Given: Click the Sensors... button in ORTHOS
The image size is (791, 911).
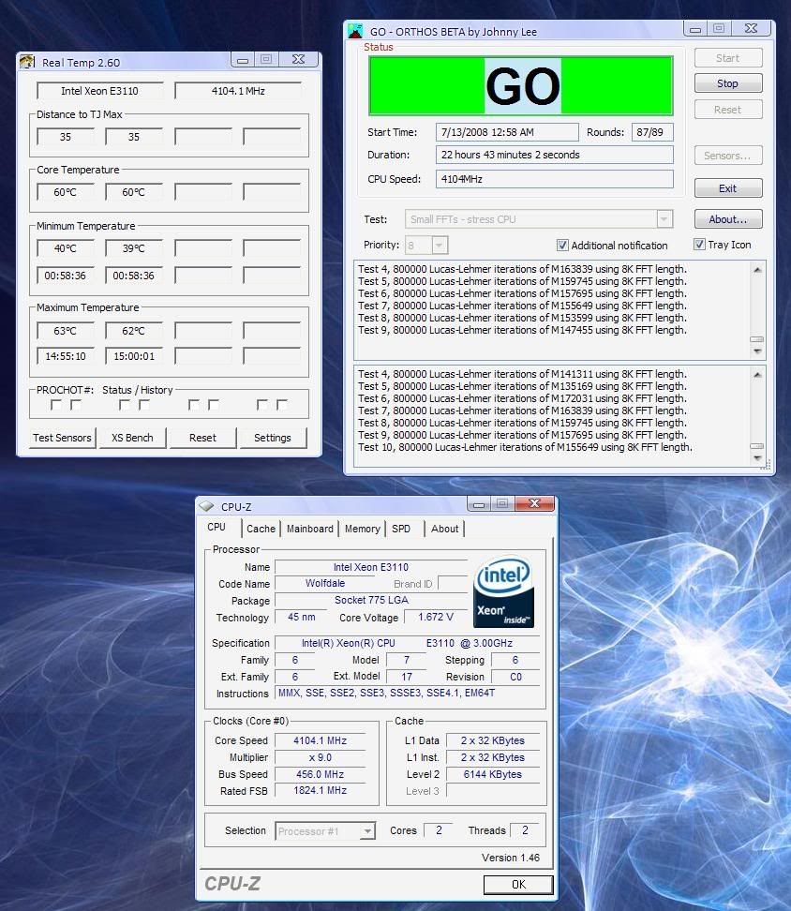Looking at the screenshot, I should (727, 156).
